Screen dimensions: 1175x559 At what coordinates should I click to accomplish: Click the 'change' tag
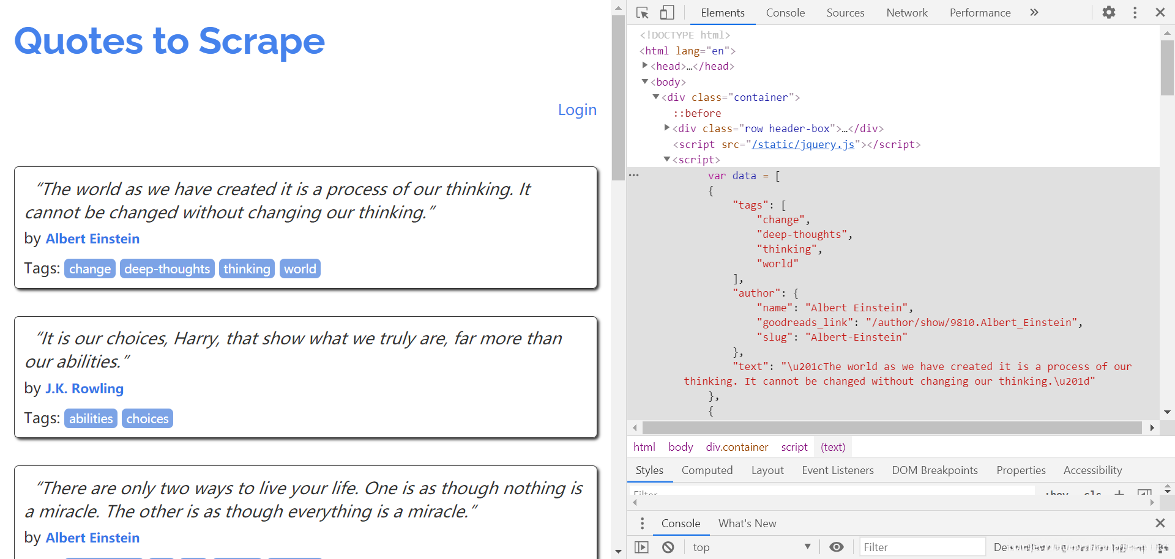tap(90, 269)
